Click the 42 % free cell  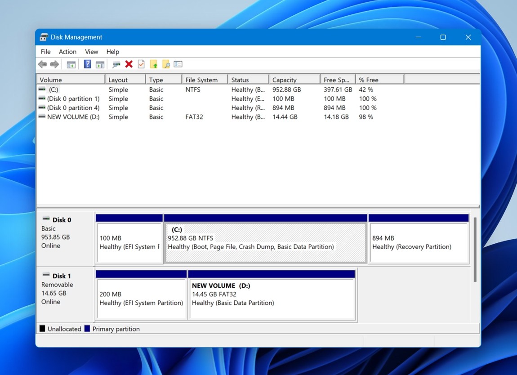[366, 90]
